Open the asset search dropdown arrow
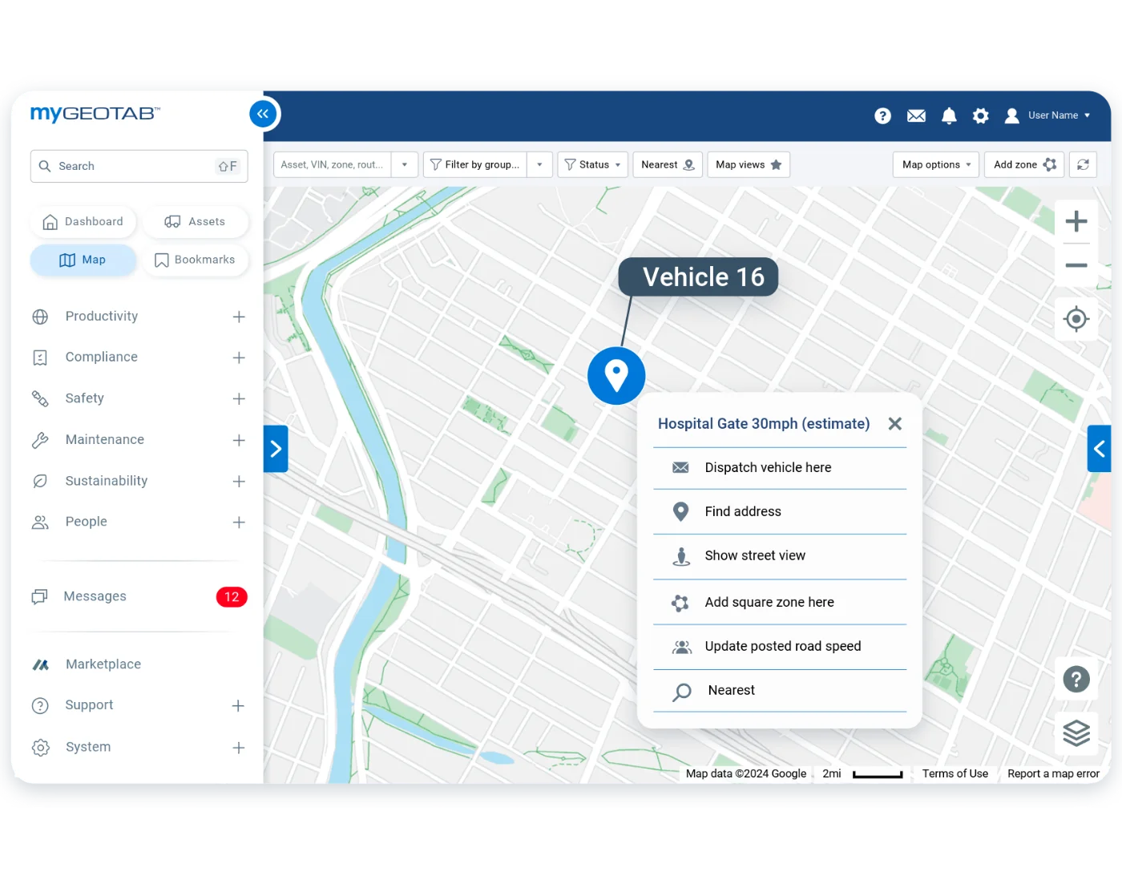 pyautogui.click(x=405, y=164)
